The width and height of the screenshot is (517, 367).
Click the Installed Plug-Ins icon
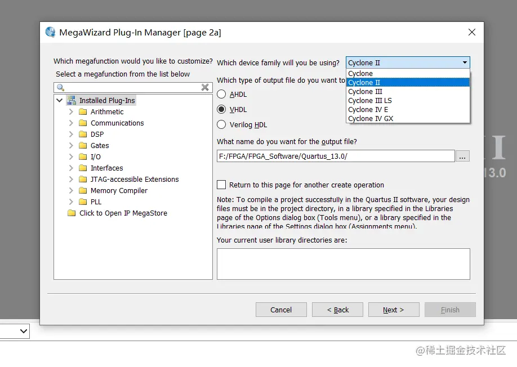coord(72,100)
